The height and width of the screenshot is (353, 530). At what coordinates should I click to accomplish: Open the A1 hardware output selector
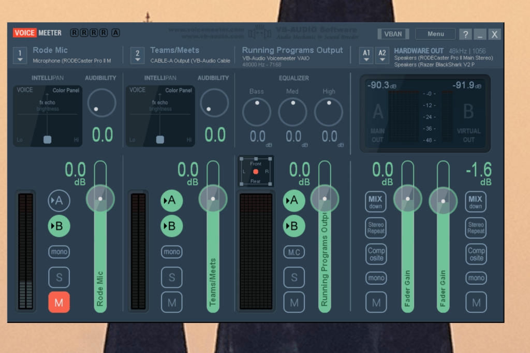click(x=366, y=55)
